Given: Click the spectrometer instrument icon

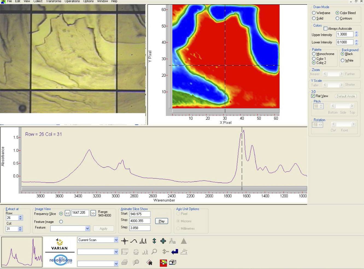Looking at the screenshot, I should [172, 262].
